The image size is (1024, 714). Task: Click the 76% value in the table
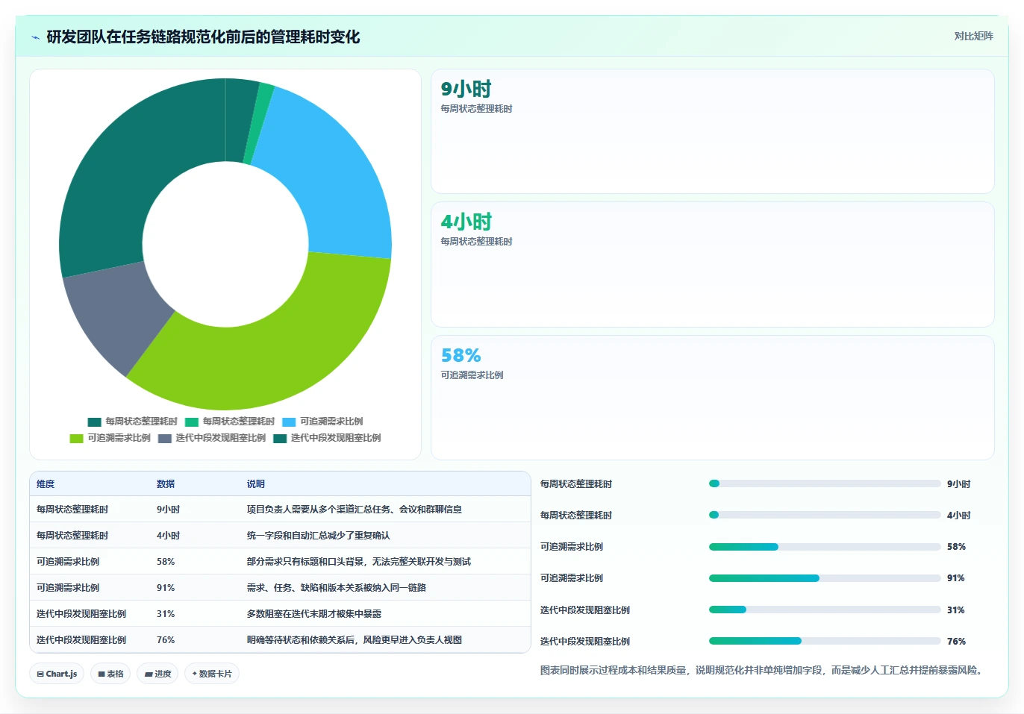tap(166, 640)
